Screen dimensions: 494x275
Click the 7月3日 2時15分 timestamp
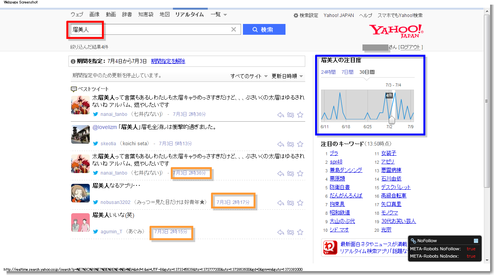pyautogui.click(x=171, y=232)
